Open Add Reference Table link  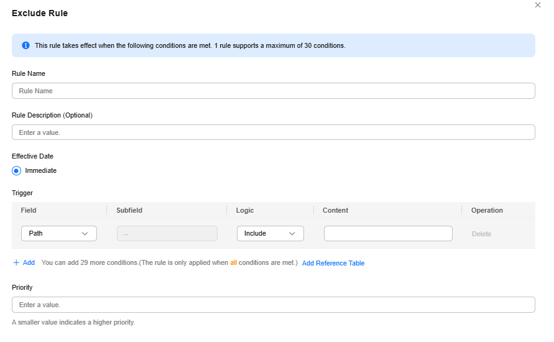333,263
